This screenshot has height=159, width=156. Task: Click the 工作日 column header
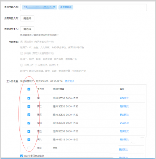tap(41, 89)
